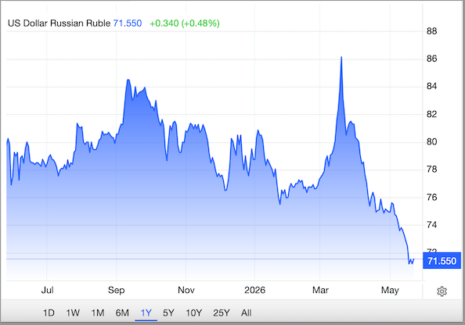Click the Jul date axis label

47,290
